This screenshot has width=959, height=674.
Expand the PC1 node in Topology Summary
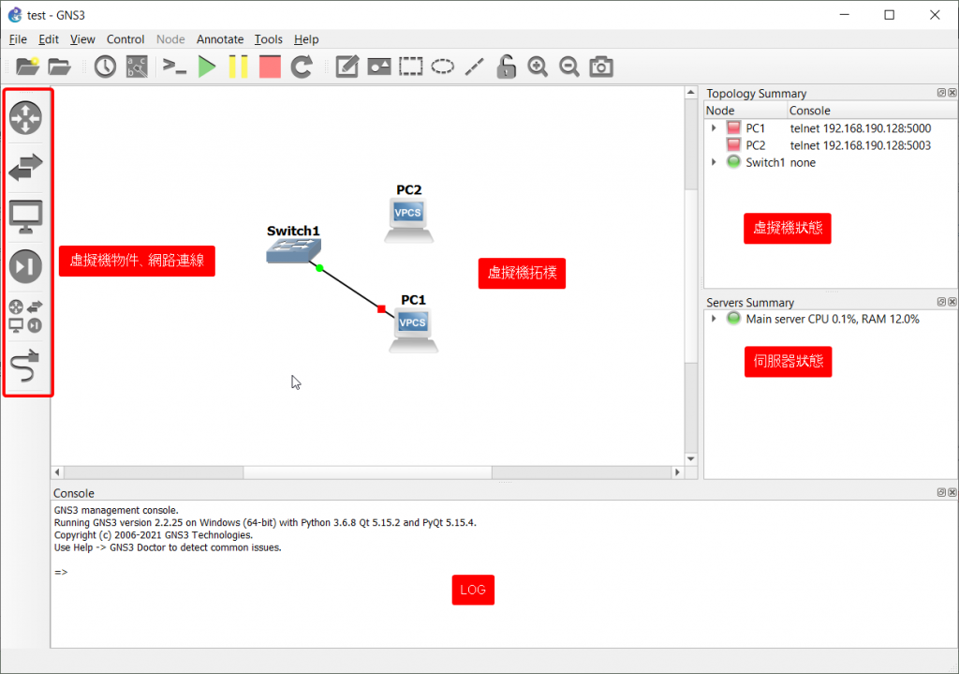coord(714,127)
